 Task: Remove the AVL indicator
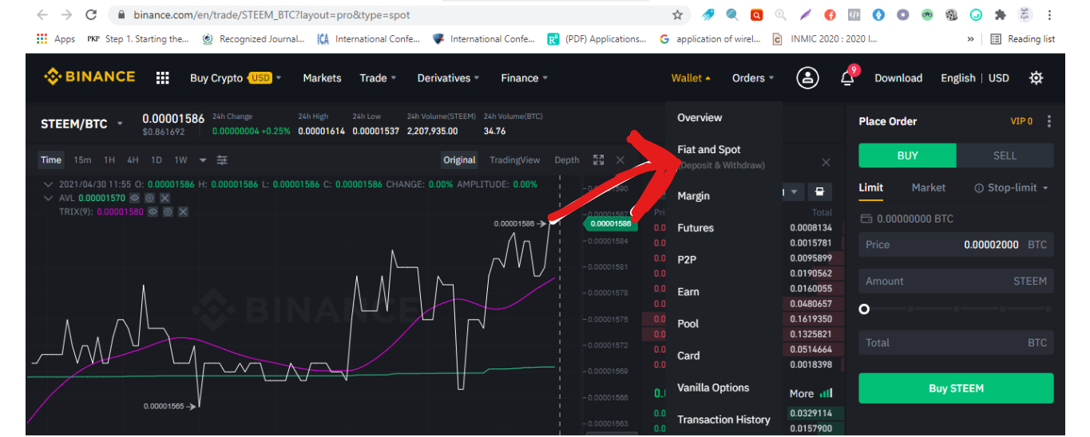pyautogui.click(x=164, y=197)
